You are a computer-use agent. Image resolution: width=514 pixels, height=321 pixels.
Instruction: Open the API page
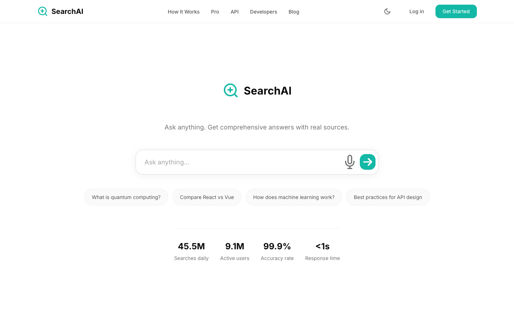pos(235,12)
